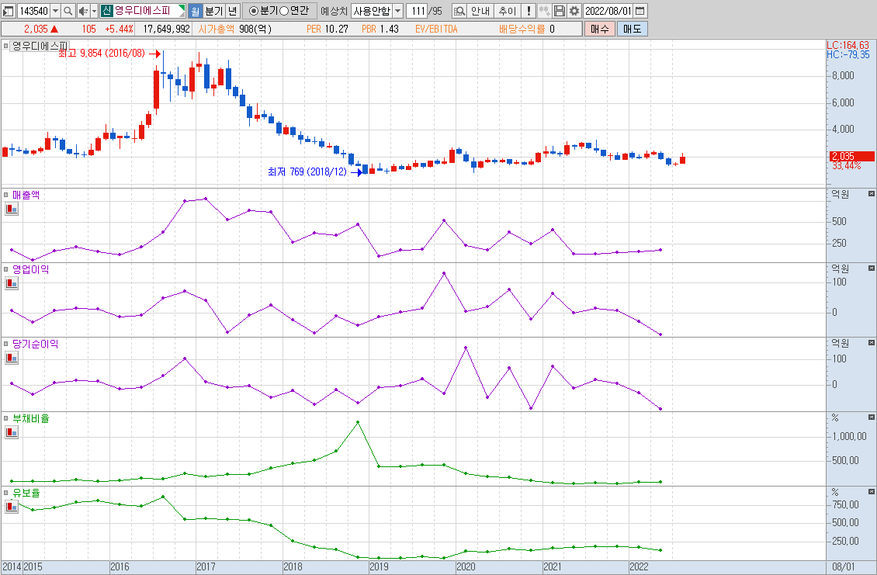This screenshot has height=575, width=877.
Task: Save chart with the floppy disk icon
Action: [x=559, y=11]
